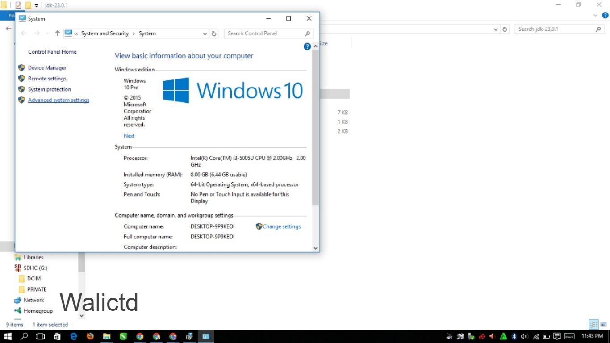The height and width of the screenshot is (343, 610).
Task: Select System and Security breadcrumb
Action: 105,33
